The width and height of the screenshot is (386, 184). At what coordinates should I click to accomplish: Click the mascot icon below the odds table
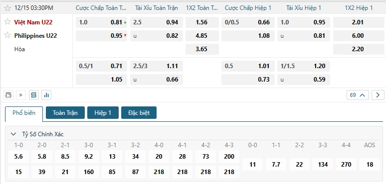[x=8, y=95]
